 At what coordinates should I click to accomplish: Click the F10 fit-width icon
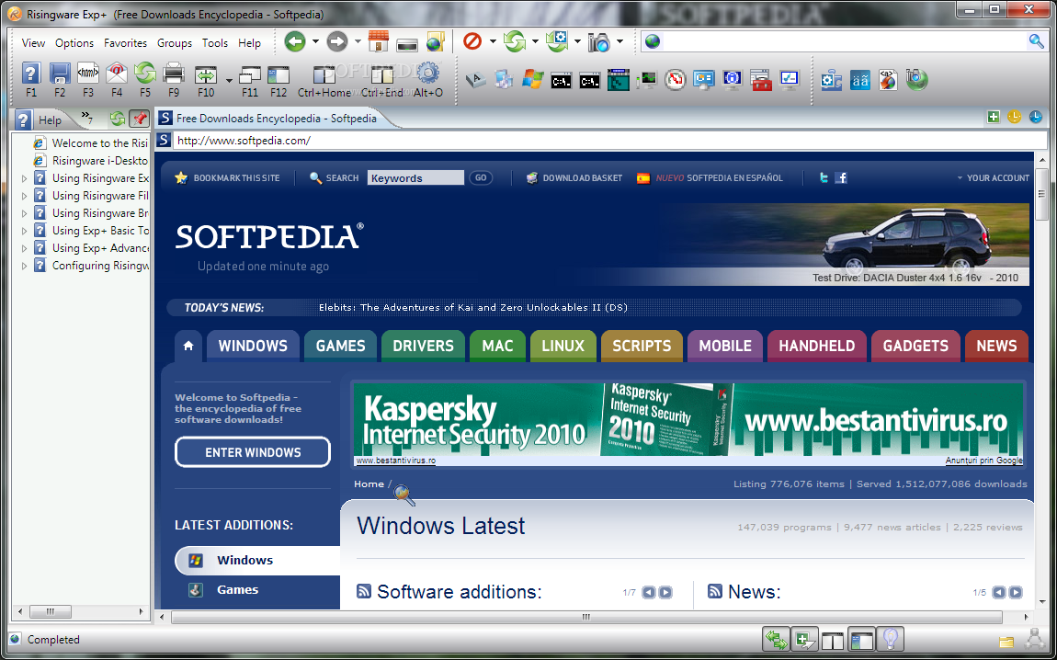(x=206, y=74)
